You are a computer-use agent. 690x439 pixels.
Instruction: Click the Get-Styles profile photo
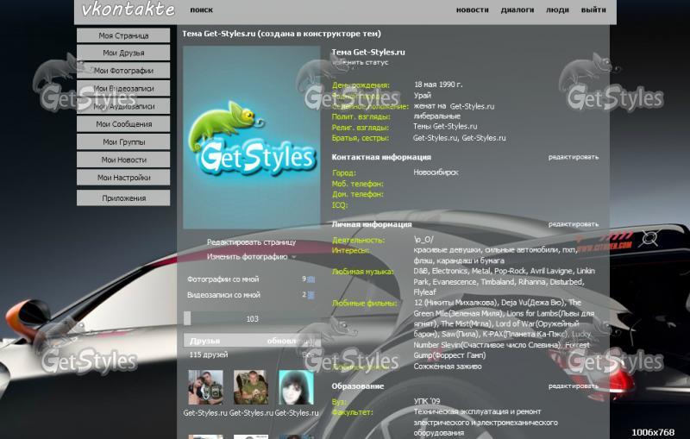pos(251,137)
